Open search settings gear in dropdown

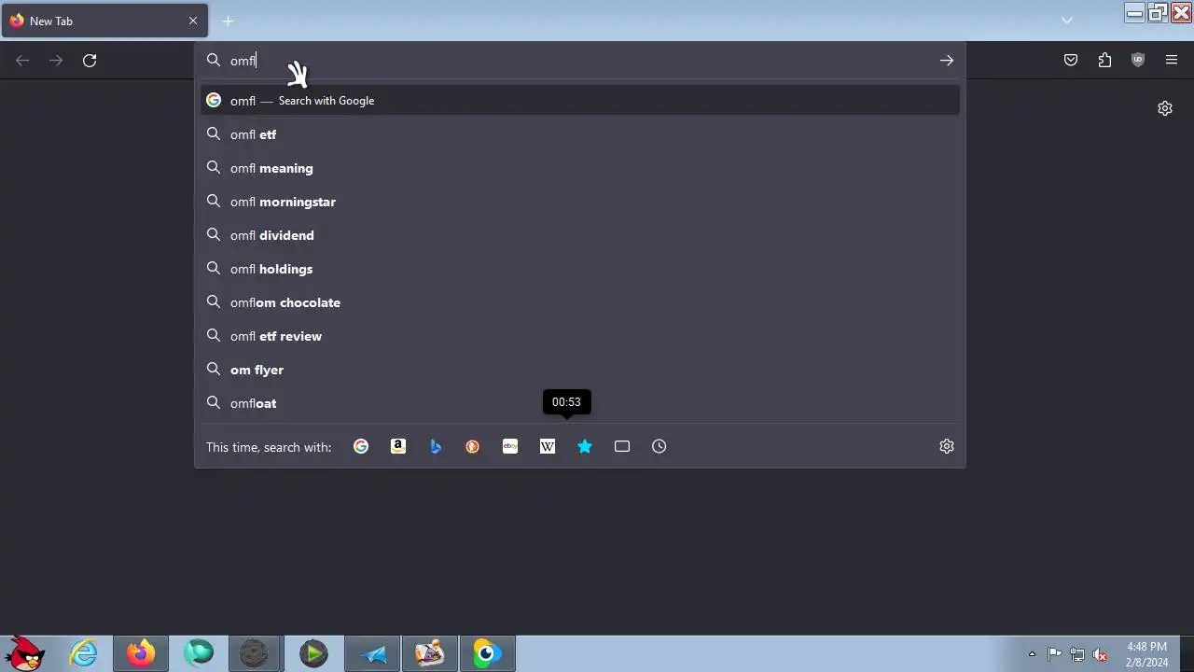tap(947, 446)
